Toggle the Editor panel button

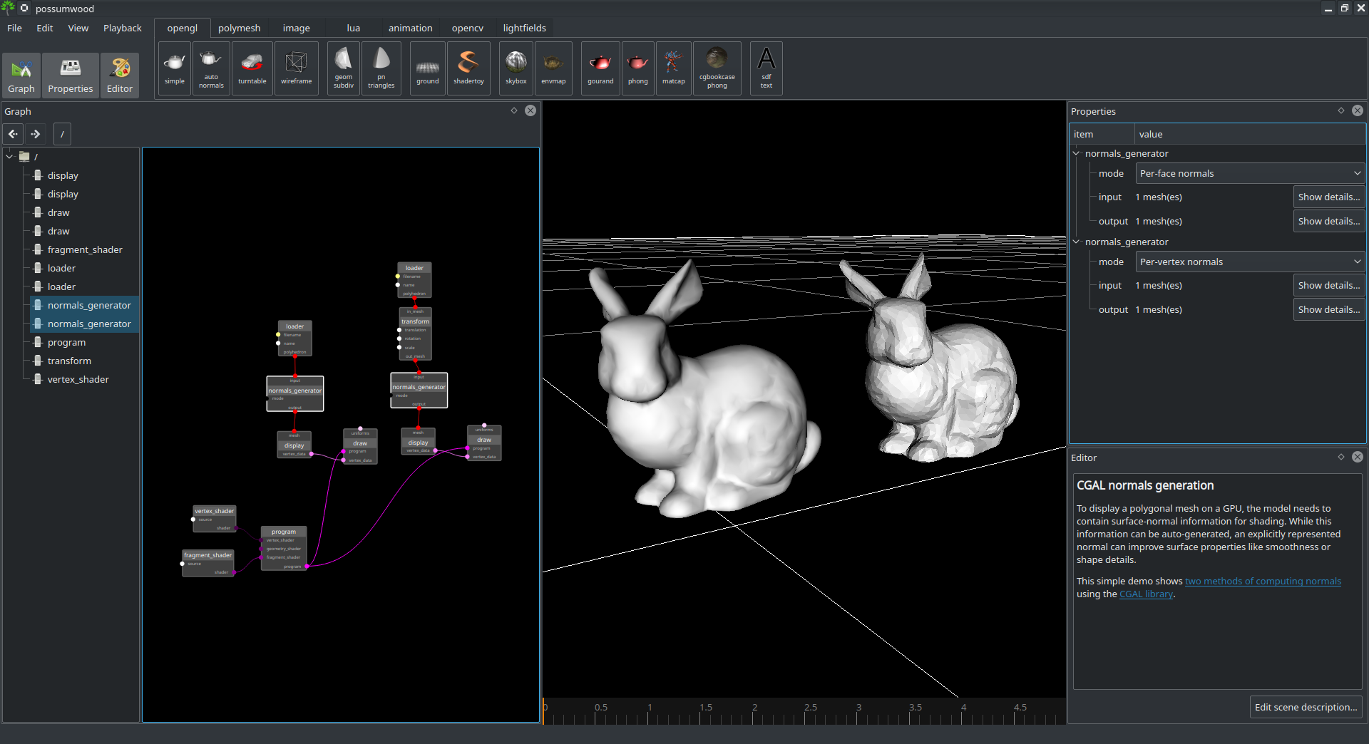120,76
